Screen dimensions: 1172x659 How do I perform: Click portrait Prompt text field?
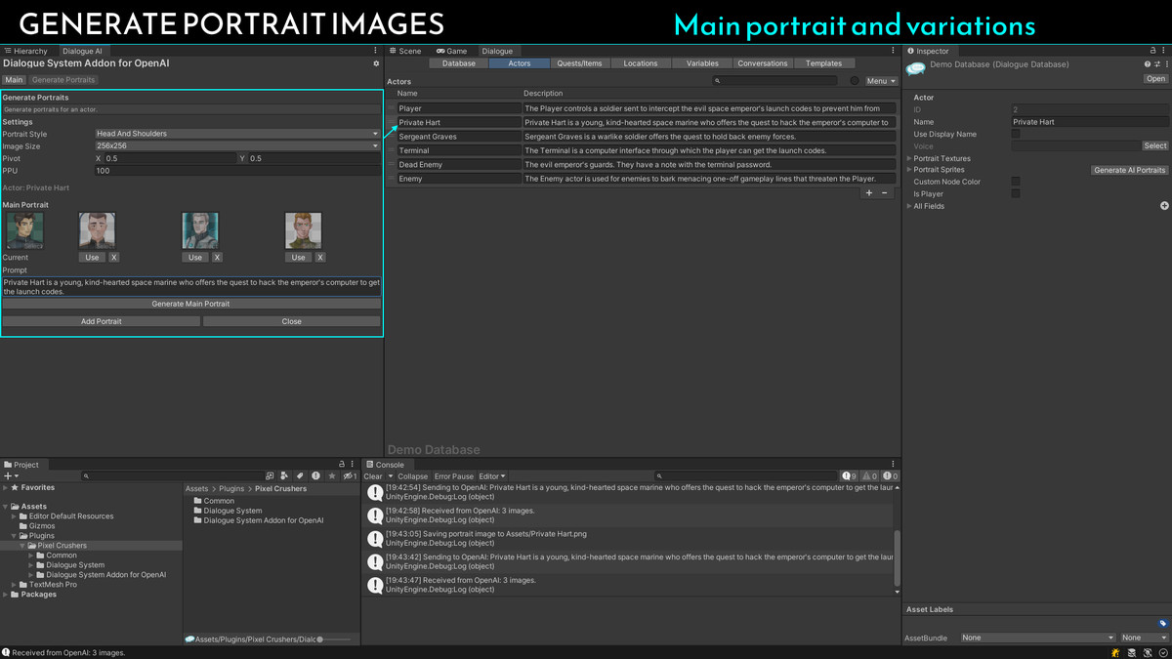191,286
